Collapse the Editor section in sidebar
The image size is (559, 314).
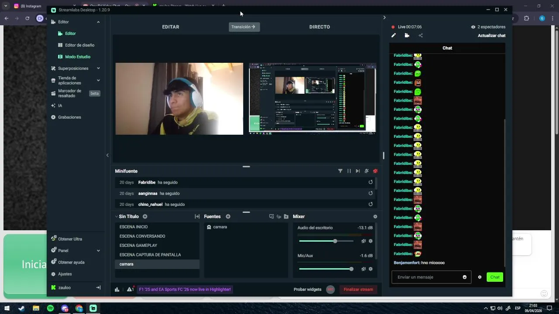pyautogui.click(x=98, y=22)
